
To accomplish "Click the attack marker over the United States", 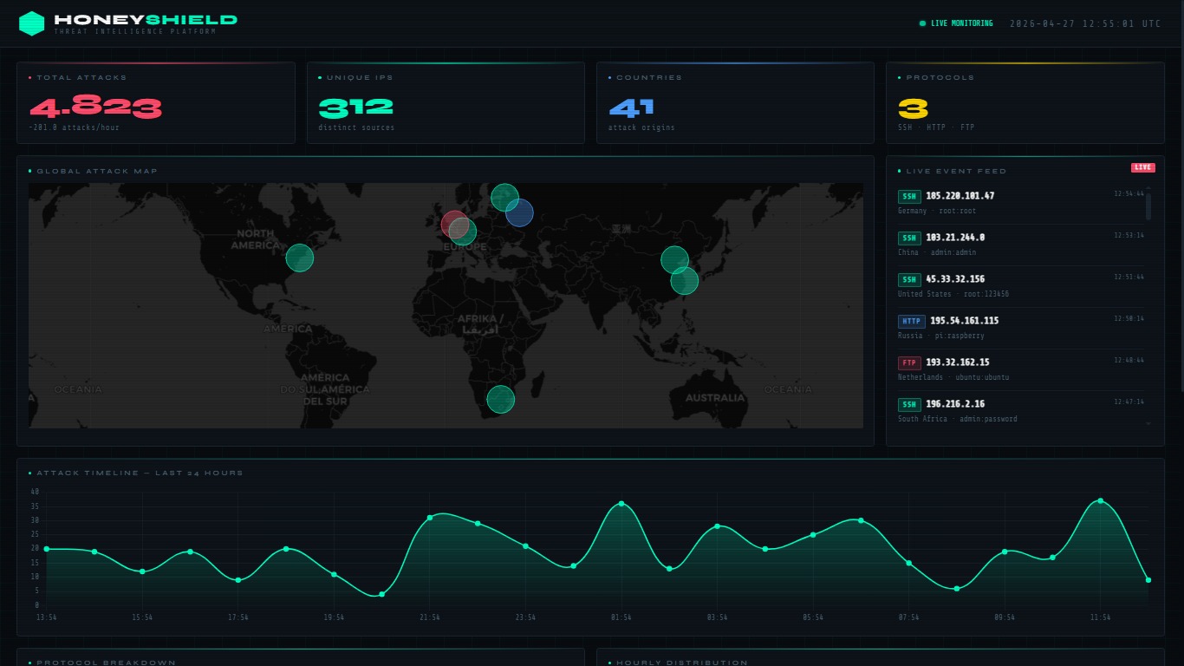I will (300, 258).
